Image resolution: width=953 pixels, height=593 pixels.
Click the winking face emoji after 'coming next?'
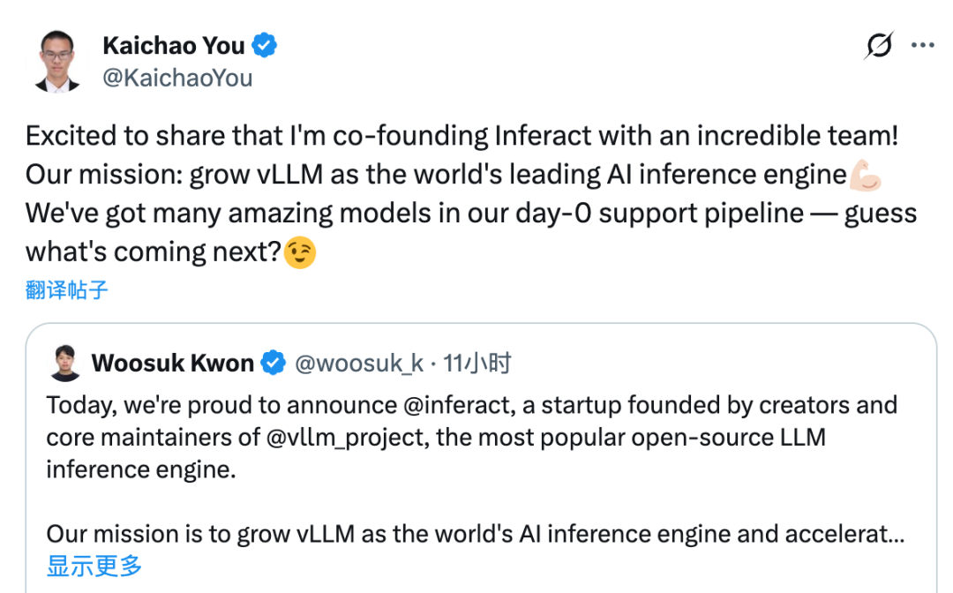pyautogui.click(x=300, y=253)
